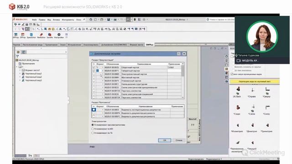The width and height of the screenshot is (292, 164).
Task: Open the Options gear in the title toolbar
Action: 144,19
